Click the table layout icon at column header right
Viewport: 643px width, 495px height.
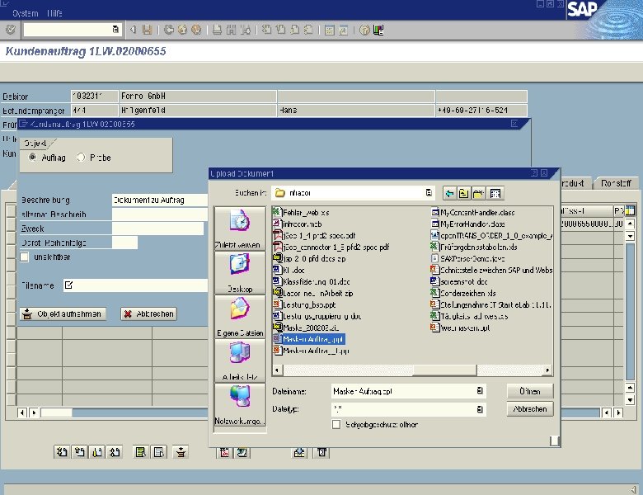pos(630,210)
